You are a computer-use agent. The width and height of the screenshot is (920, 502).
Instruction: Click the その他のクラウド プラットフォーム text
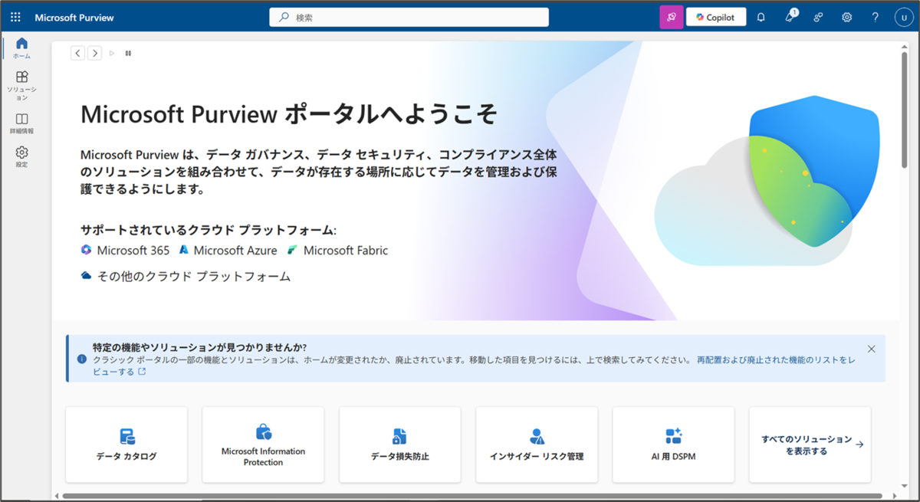[x=194, y=277]
